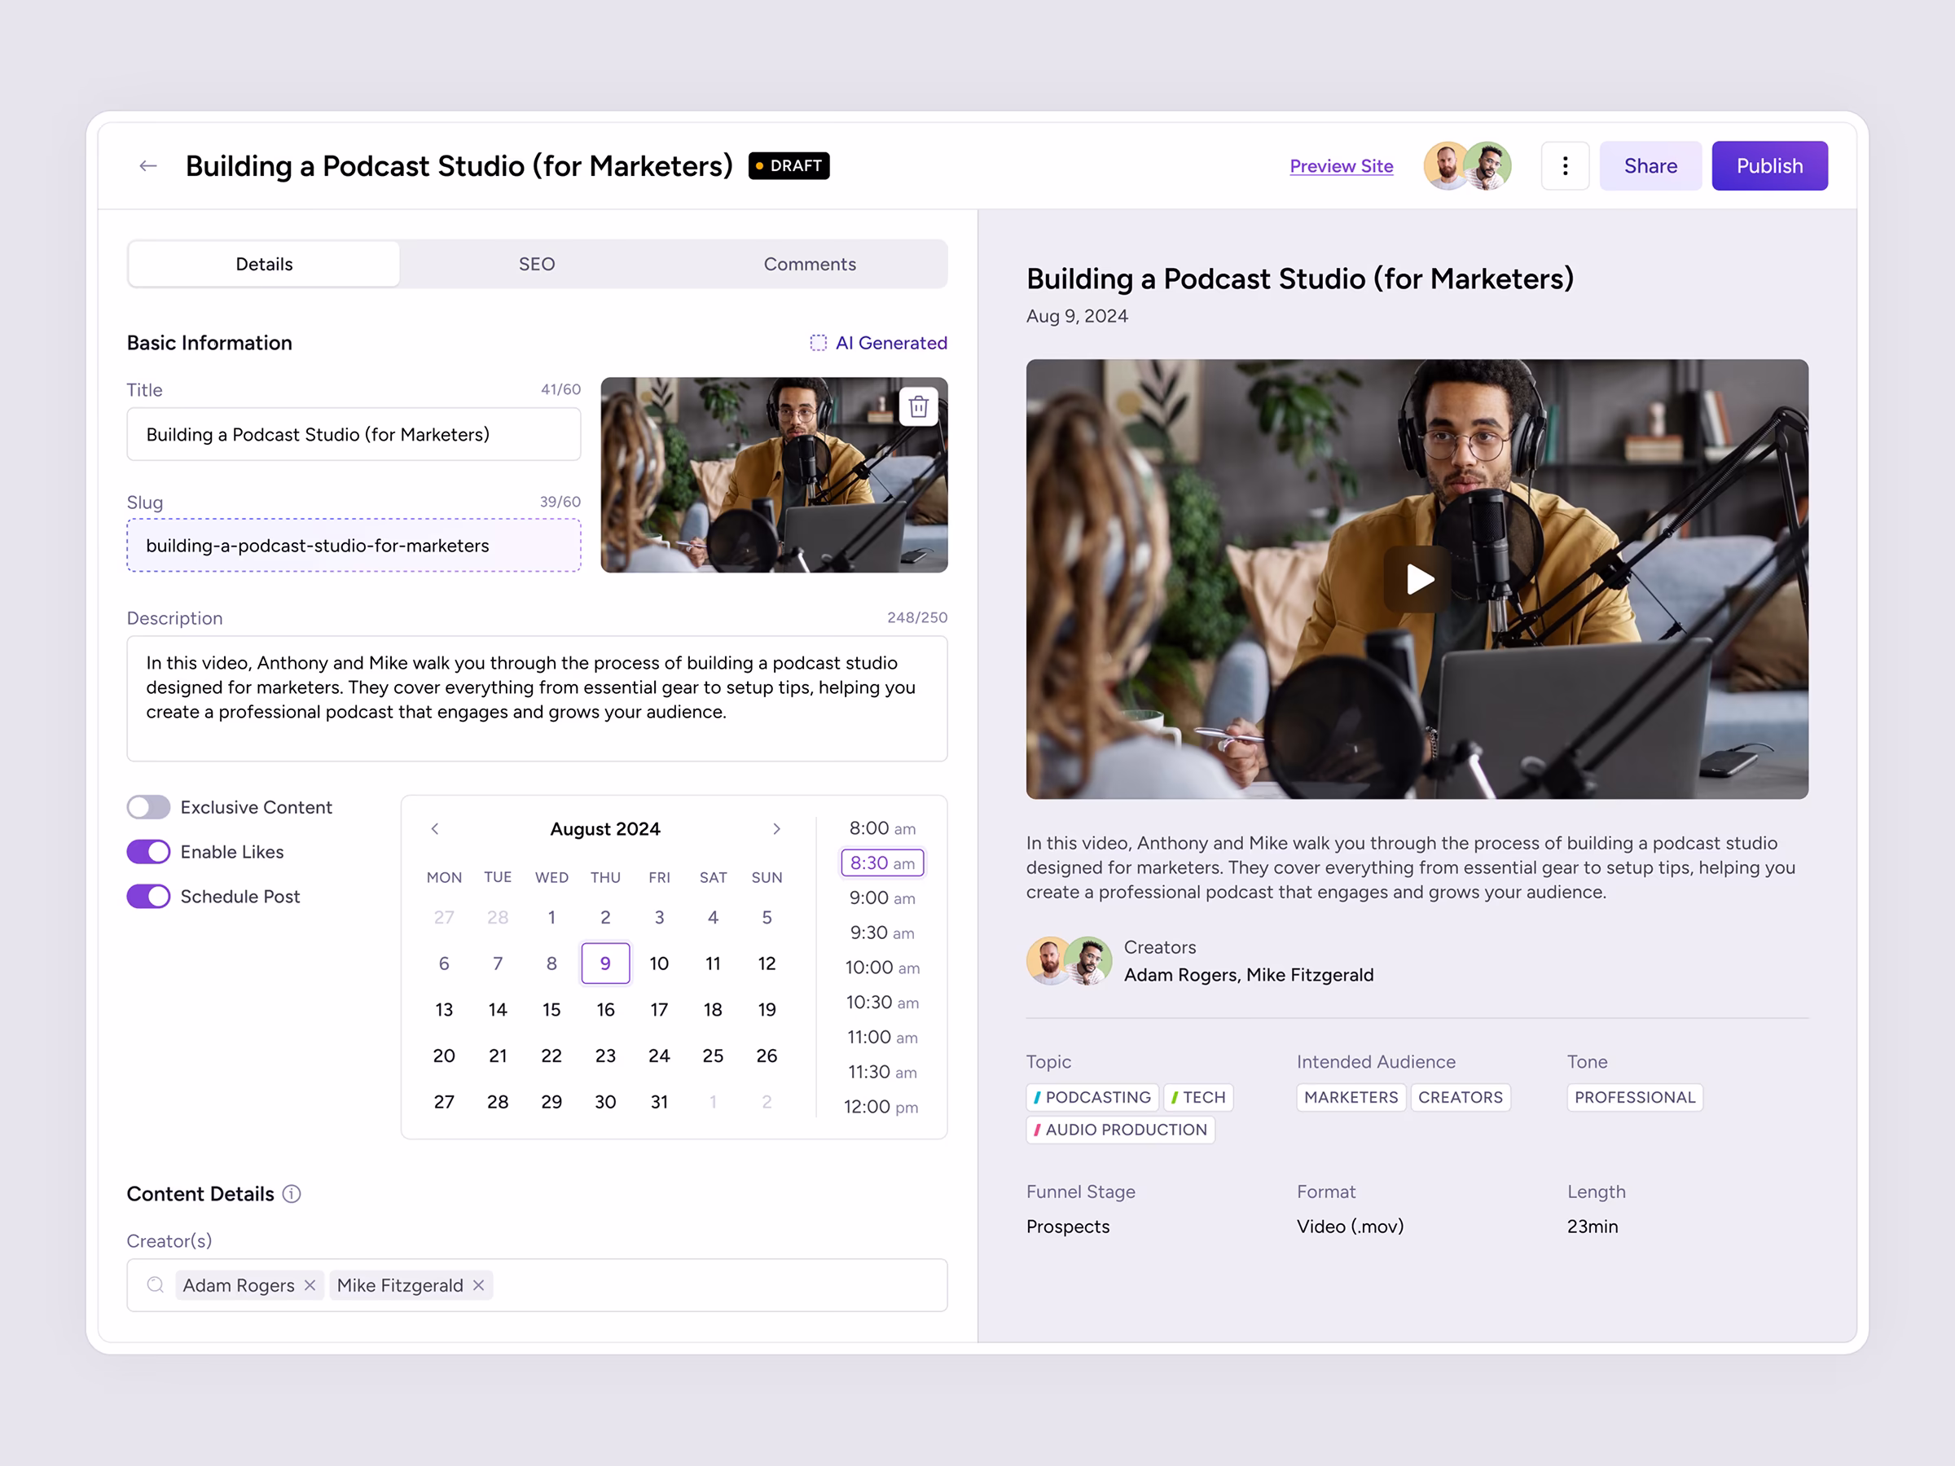Click the DRAFT status badge
The height and width of the screenshot is (1466, 1955).
click(789, 166)
